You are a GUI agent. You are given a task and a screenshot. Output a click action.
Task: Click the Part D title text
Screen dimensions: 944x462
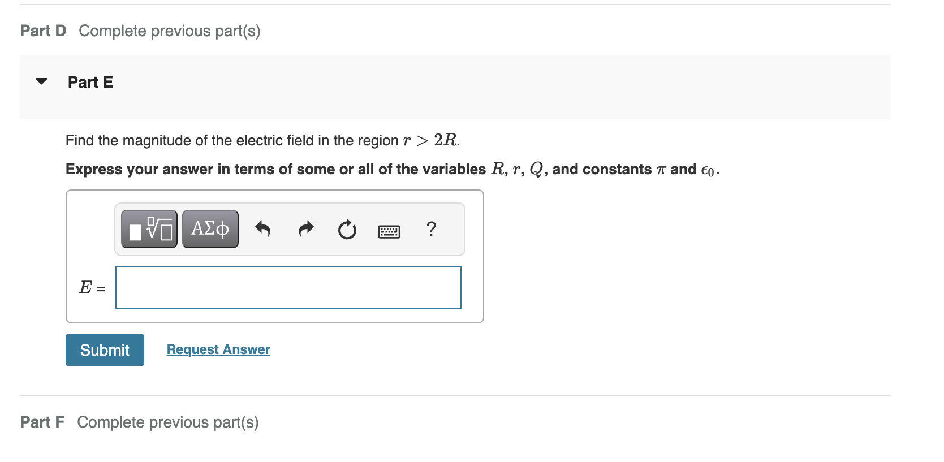click(x=42, y=31)
